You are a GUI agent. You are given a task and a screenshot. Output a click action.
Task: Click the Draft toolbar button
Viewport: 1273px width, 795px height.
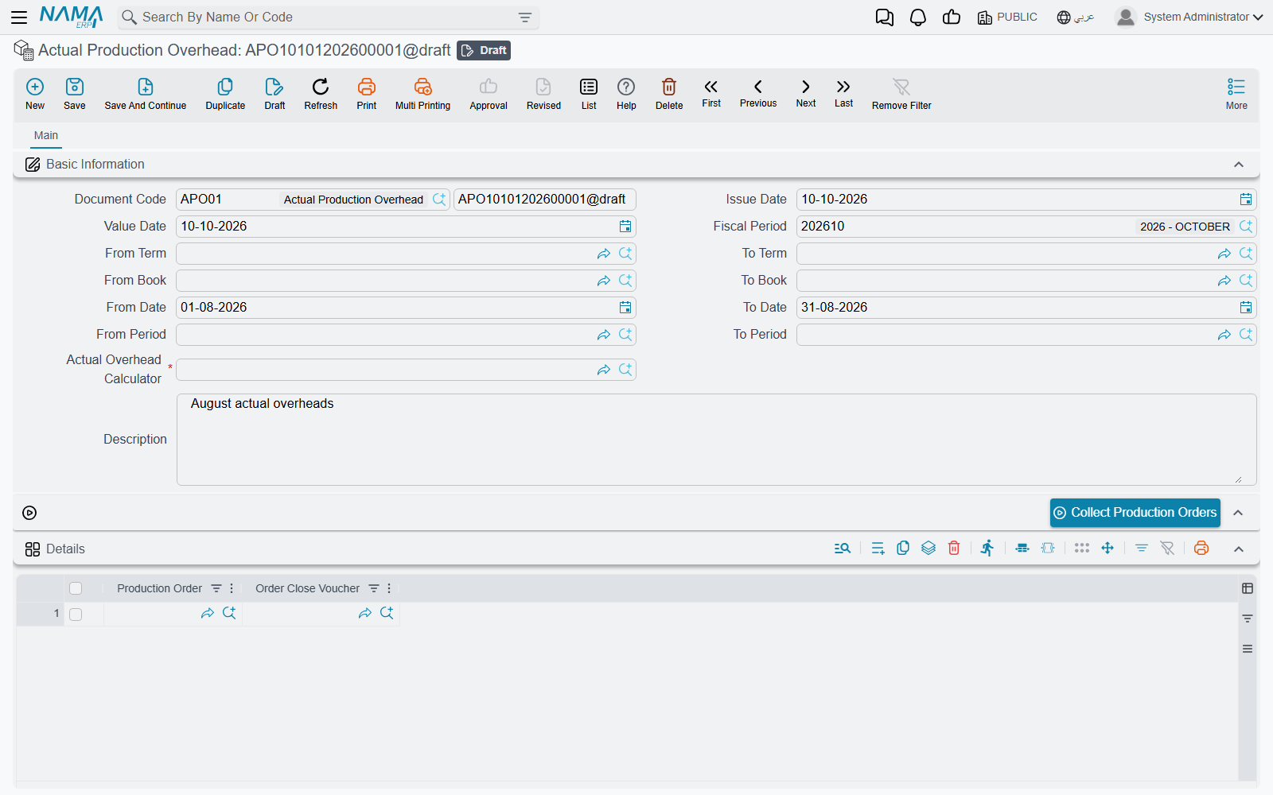click(274, 93)
